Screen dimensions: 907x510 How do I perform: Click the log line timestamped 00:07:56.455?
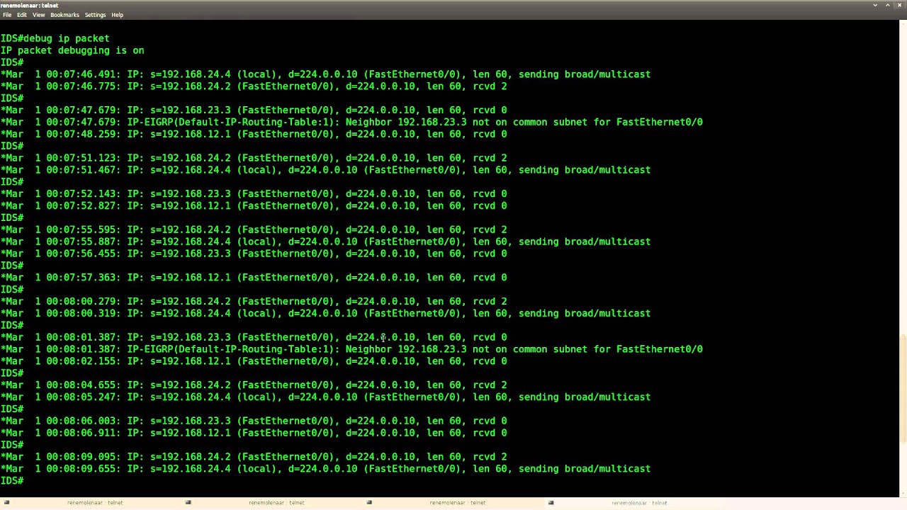pyautogui.click(x=254, y=254)
